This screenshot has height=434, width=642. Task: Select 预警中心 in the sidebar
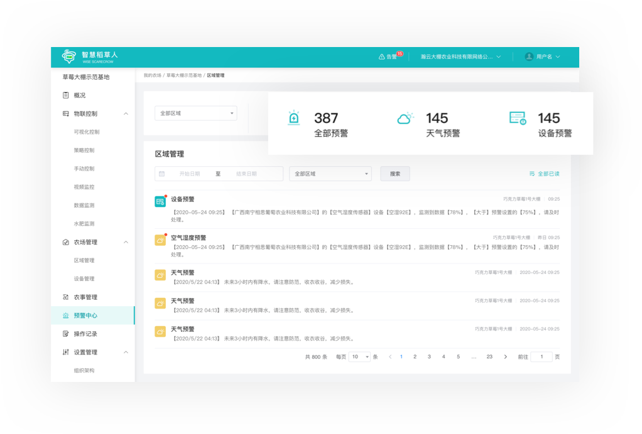(x=85, y=315)
